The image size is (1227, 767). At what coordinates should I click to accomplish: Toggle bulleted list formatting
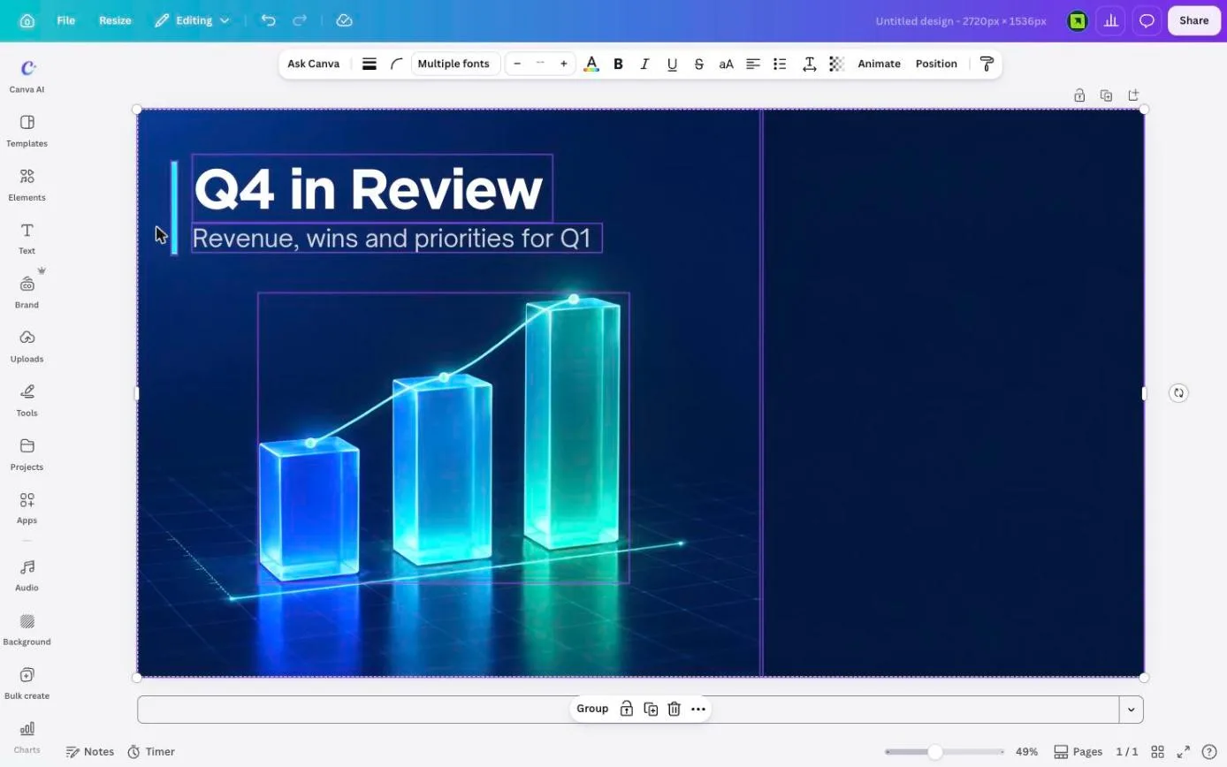pos(780,64)
